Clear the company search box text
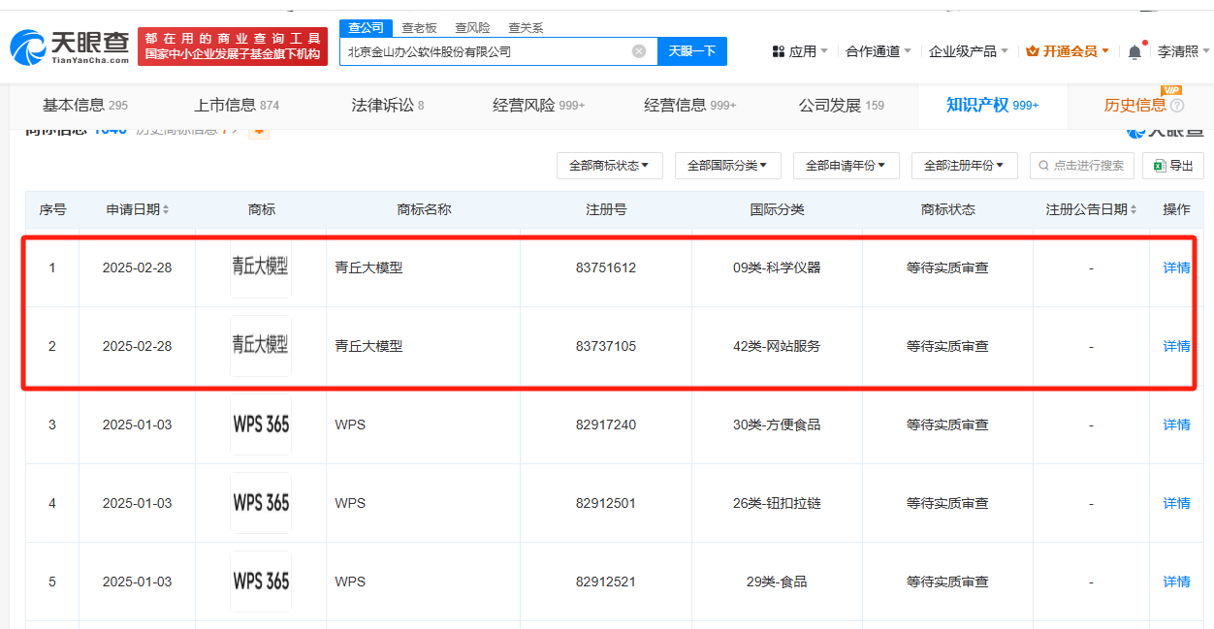This screenshot has width=1214, height=629. pyautogui.click(x=639, y=51)
